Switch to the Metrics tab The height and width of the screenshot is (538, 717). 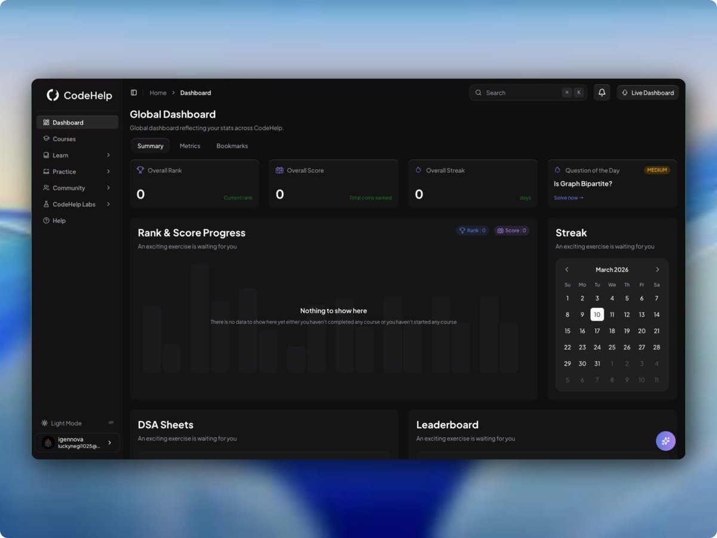tap(190, 146)
